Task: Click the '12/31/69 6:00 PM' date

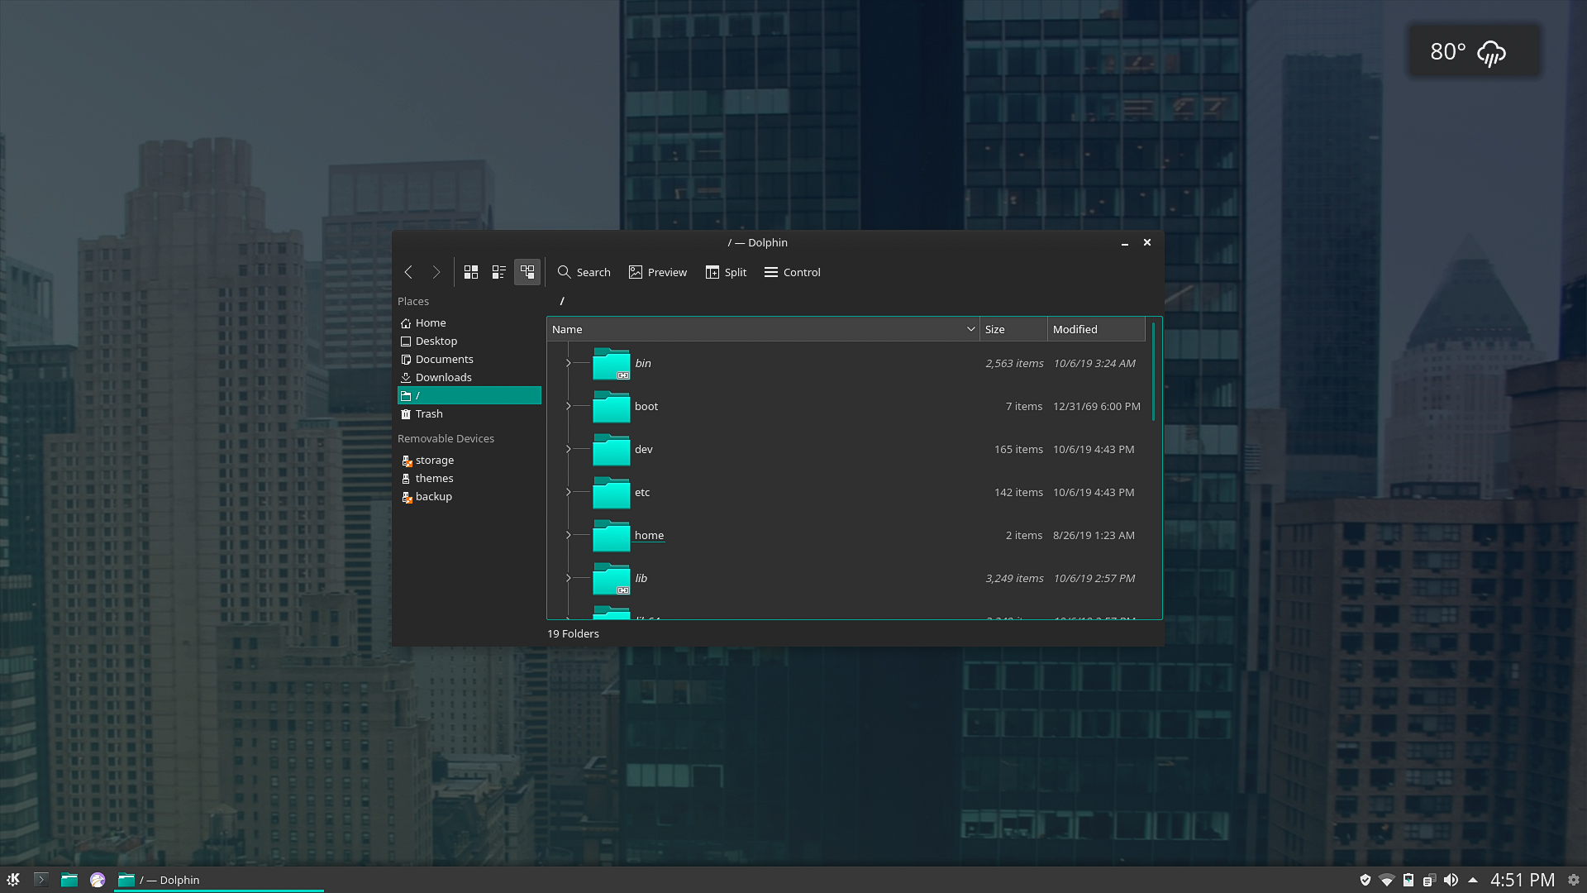Action: point(1096,406)
